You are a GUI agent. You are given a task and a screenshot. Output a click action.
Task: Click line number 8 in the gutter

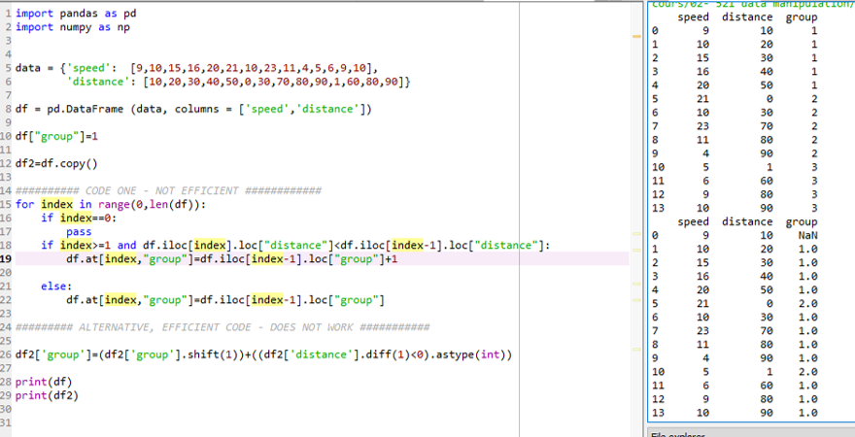coord(8,109)
